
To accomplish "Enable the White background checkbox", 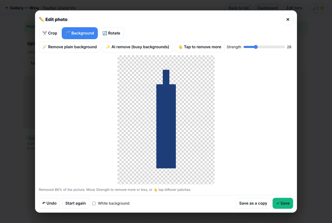I will coord(94,203).
